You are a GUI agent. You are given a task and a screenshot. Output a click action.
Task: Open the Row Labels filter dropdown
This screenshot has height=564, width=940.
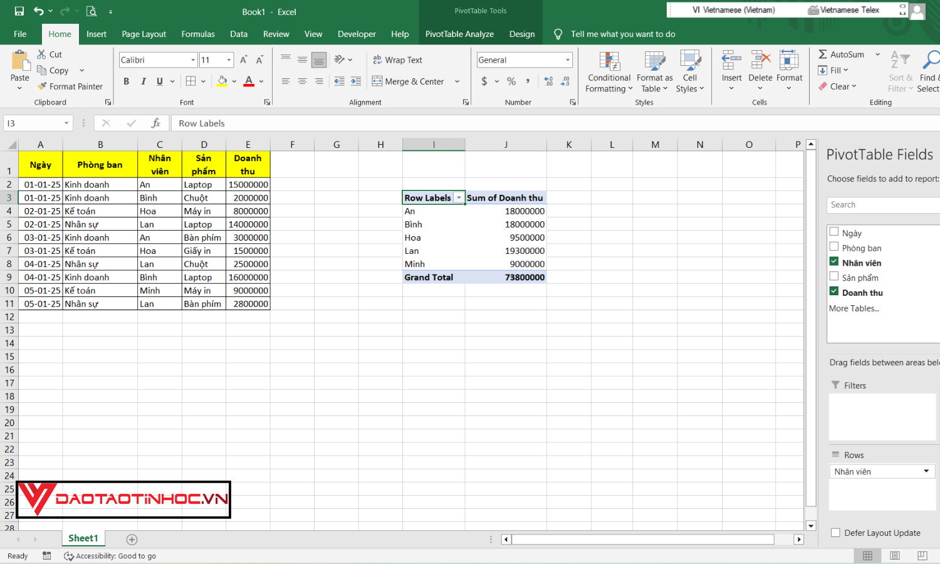[x=459, y=197]
